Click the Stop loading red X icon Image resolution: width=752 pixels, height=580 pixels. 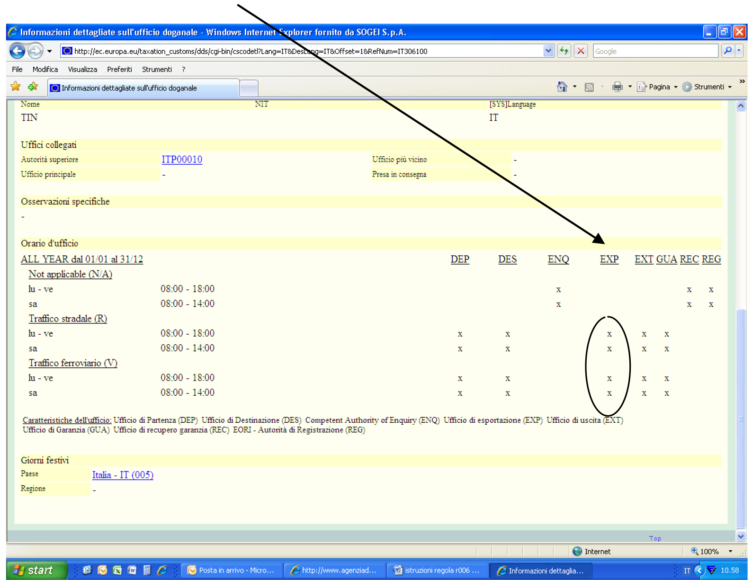pyautogui.click(x=581, y=51)
